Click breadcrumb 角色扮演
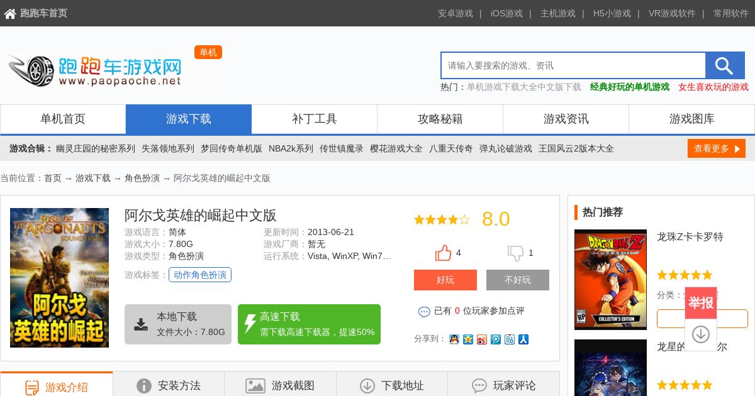Image resolution: width=755 pixels, height=396 pixels. [142, 178]
